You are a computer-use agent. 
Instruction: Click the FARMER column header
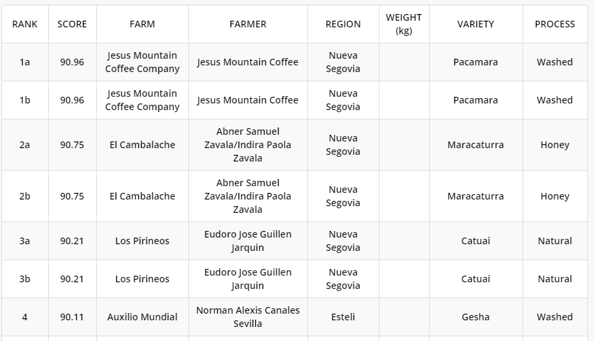[248, 24]
